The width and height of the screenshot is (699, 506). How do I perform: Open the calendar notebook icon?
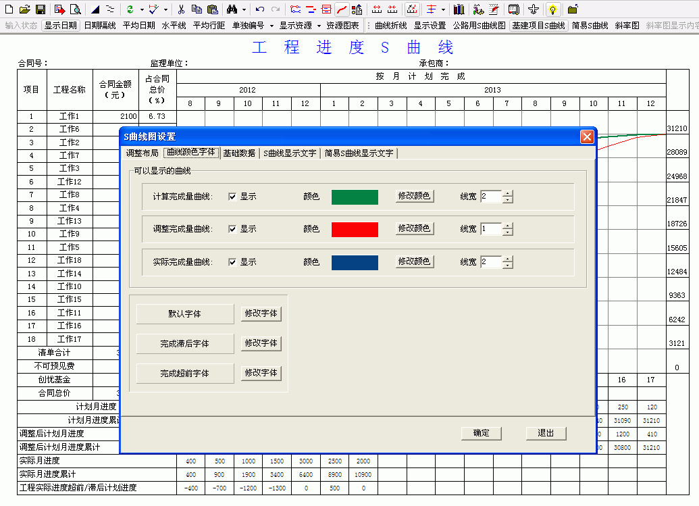coord(513,9)
